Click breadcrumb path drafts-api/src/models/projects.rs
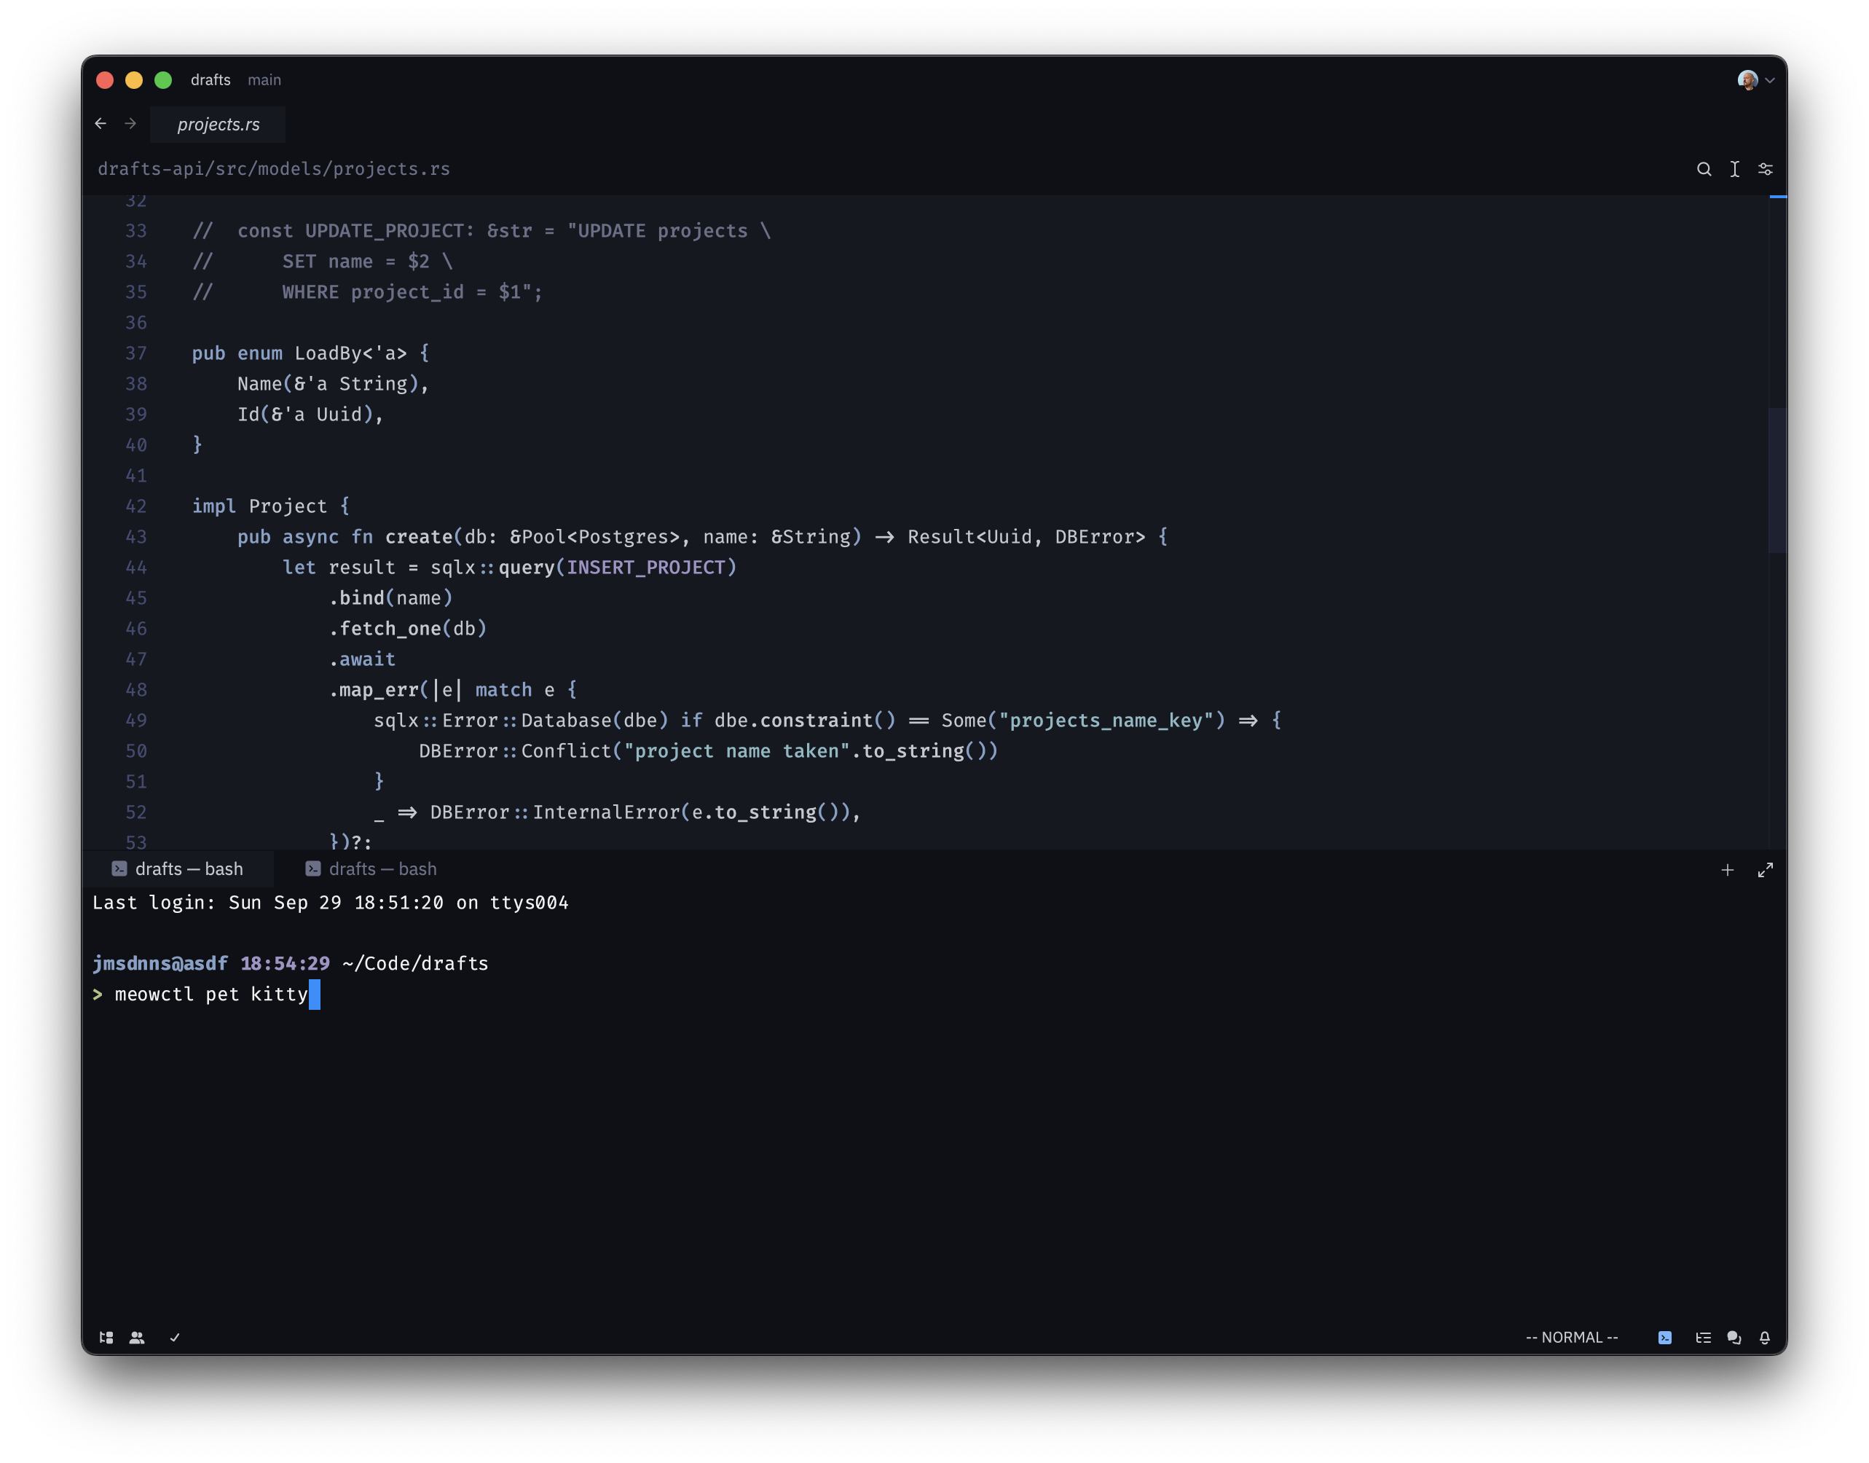This screenshot has width=1869, height=1463. pos(274,169)
